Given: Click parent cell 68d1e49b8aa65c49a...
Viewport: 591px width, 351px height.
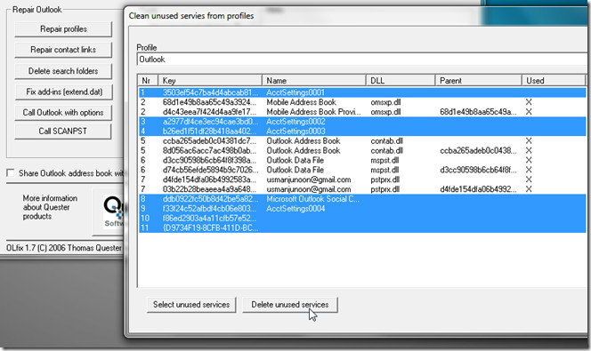Looking at the screenshot, I should tap(478, 112).
